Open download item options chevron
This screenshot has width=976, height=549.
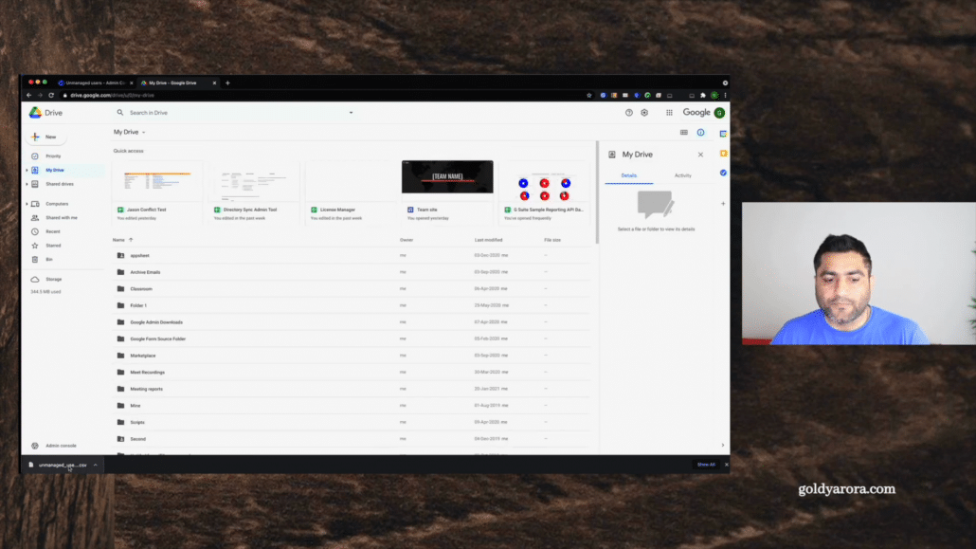coord(96,465)
